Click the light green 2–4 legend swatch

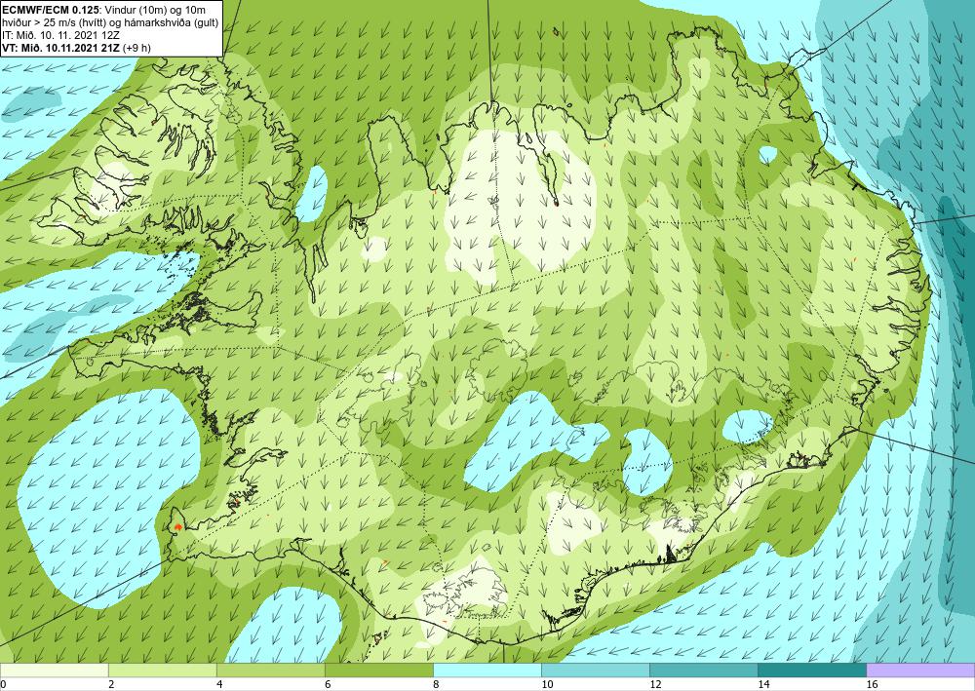162,670
